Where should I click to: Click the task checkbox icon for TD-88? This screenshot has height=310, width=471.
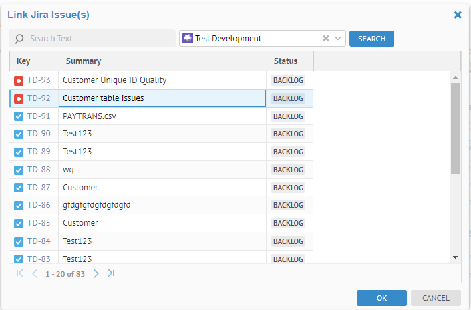(x=19, y=170)
